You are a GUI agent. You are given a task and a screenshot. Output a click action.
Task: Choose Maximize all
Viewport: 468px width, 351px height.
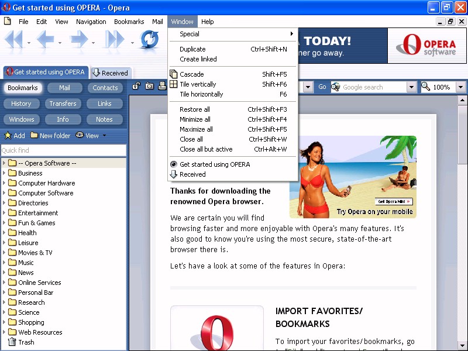coord(233,129)
